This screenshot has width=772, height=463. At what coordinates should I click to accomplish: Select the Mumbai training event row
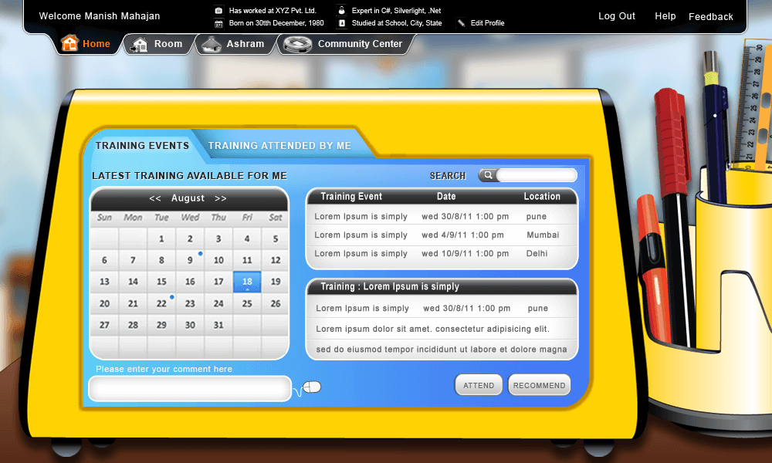coord(442,235)
